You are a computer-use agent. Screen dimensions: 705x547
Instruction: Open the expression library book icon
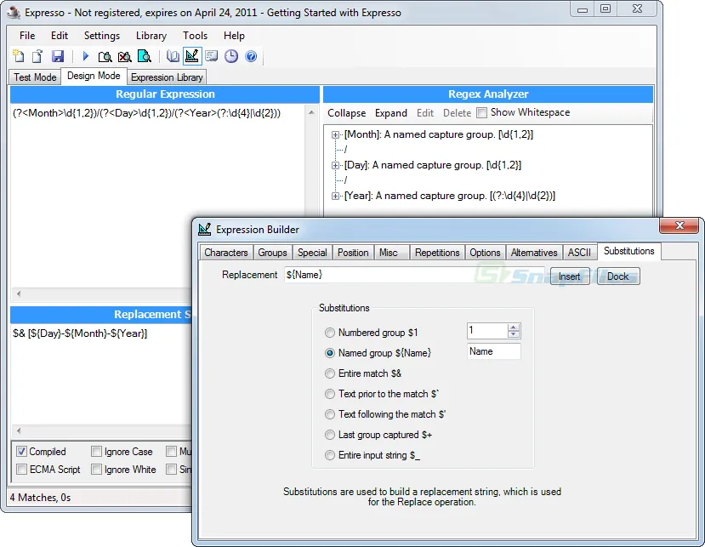173,56
